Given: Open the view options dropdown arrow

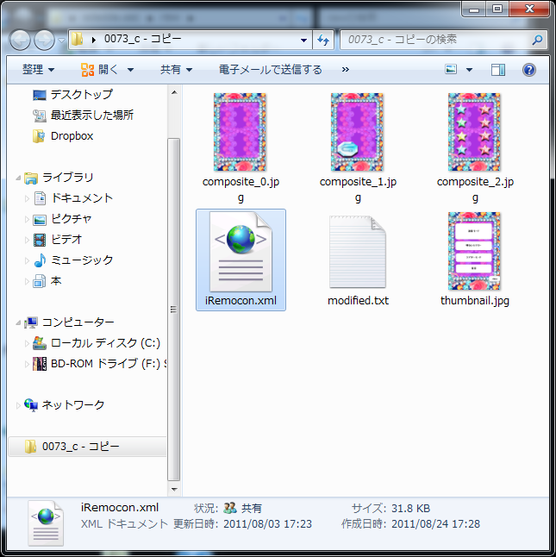Looking at the screenshot, I should (469, 70).
